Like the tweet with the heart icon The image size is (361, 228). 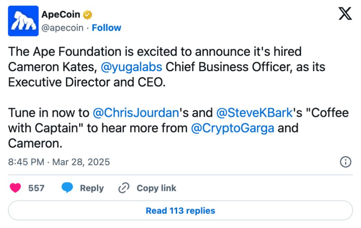click(16, 188)
